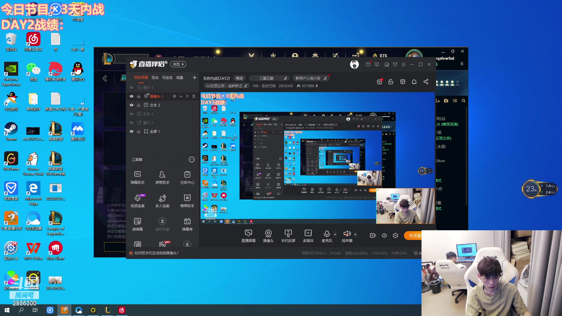Switch to the 我的场景 tab
This screenshot has width=562, height=316.
pyautogui.click(x=141, y=78)
